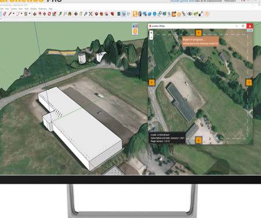Select the Move tool with red arrows
The height and width of the screenshot is (218, 261).
click(x=44, y=14)
